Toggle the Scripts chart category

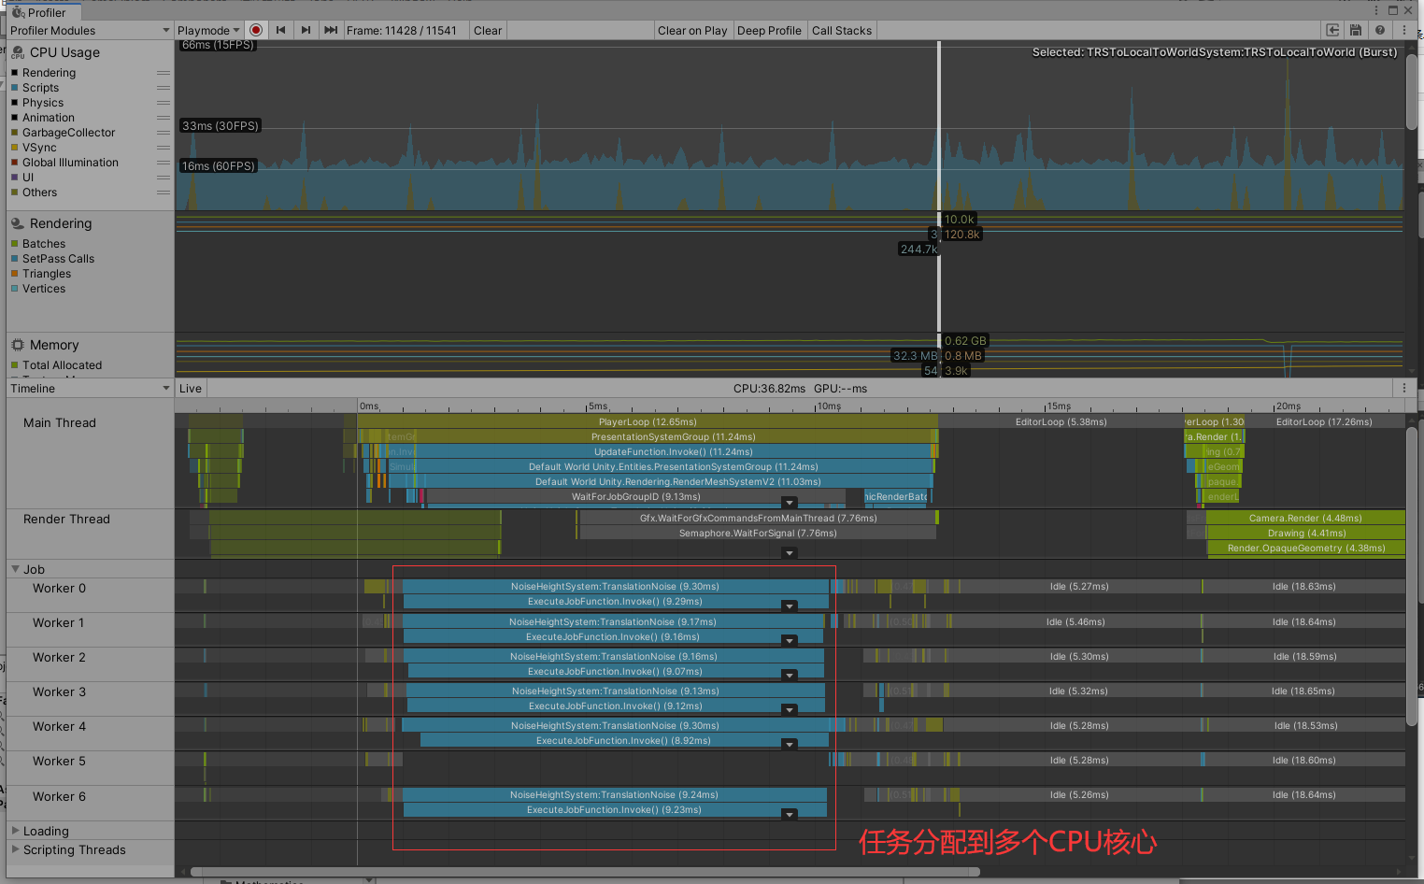pos(15,88)
